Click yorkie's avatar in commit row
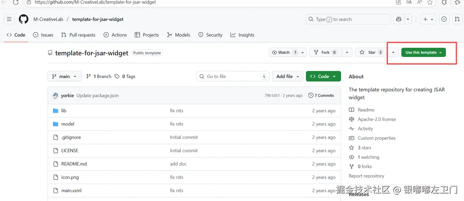The width and height of the screenshot is (464, 201). pos(55,95)
